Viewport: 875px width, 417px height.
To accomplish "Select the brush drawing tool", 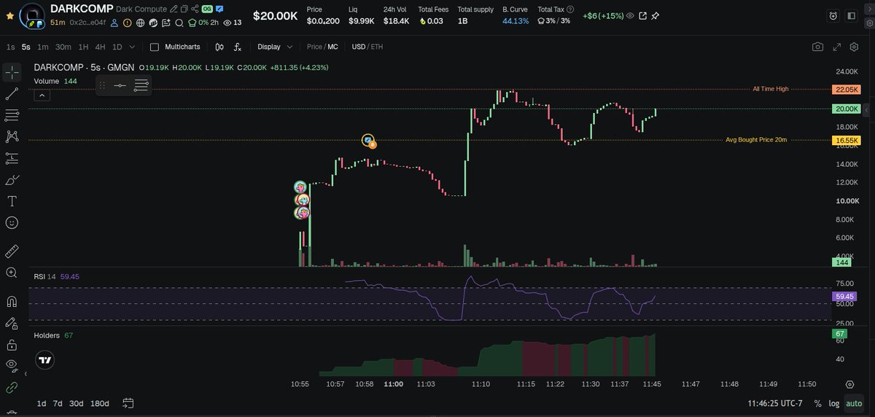I will [x=12, y=179].
